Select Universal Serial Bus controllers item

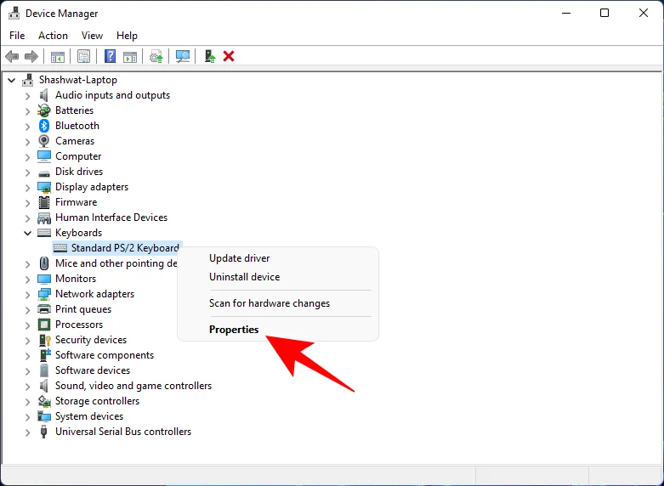click(123, 432)
